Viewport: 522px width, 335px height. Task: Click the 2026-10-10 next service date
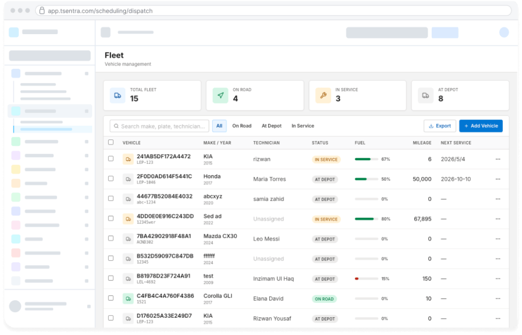[456, 179]
